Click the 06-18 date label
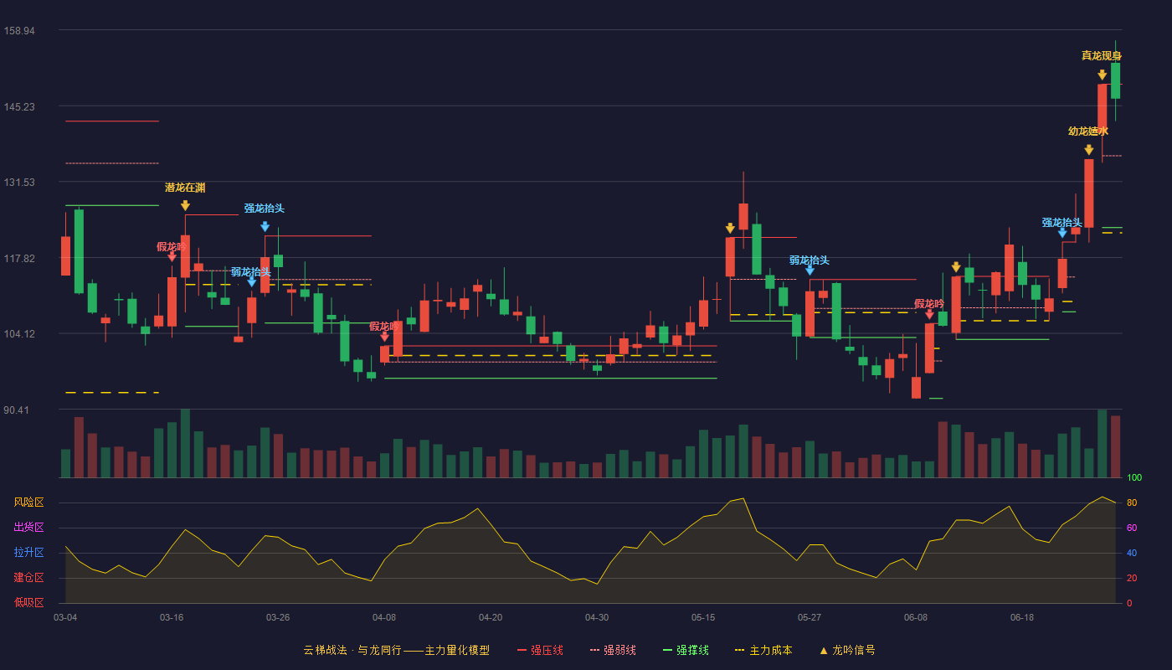 click(x=1022, y=617)
